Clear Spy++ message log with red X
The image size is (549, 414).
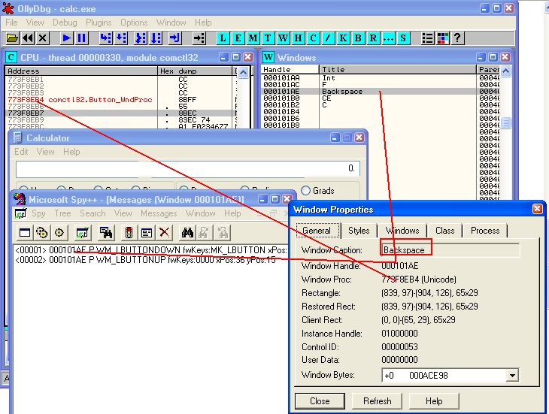coord(164,232)
